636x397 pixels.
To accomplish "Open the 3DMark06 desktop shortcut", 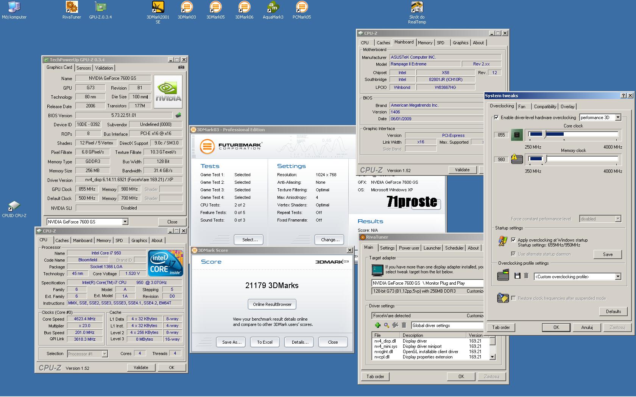I will point(244,11).
